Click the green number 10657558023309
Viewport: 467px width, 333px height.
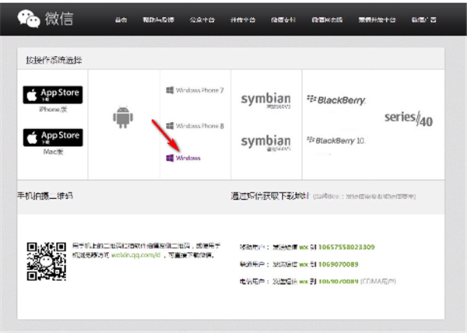coord(346,247)
